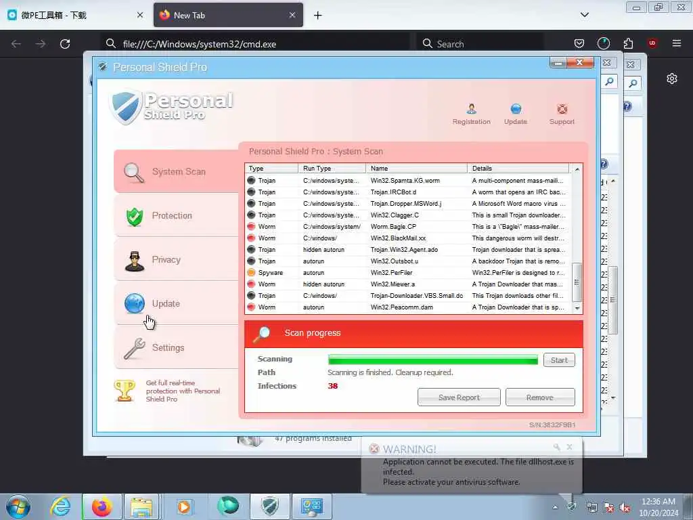
Task: Open the Update sidebar tab
Action: point(177,304)
